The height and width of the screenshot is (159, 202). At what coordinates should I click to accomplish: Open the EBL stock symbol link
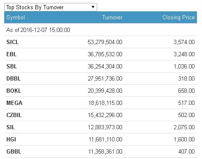point(11,54)
